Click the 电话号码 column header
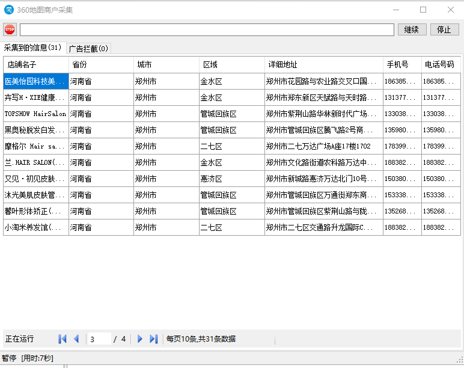 tap(441, 64)
